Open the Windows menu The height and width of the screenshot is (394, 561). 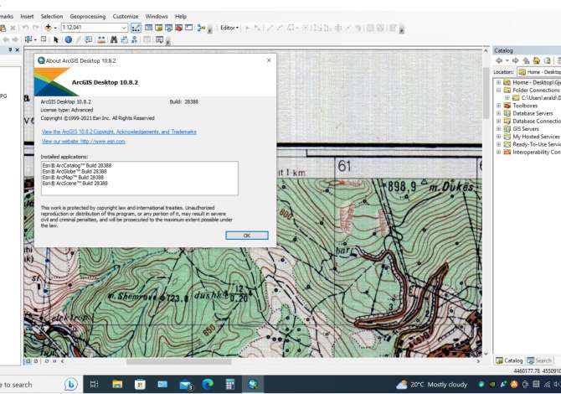[157, 17]
